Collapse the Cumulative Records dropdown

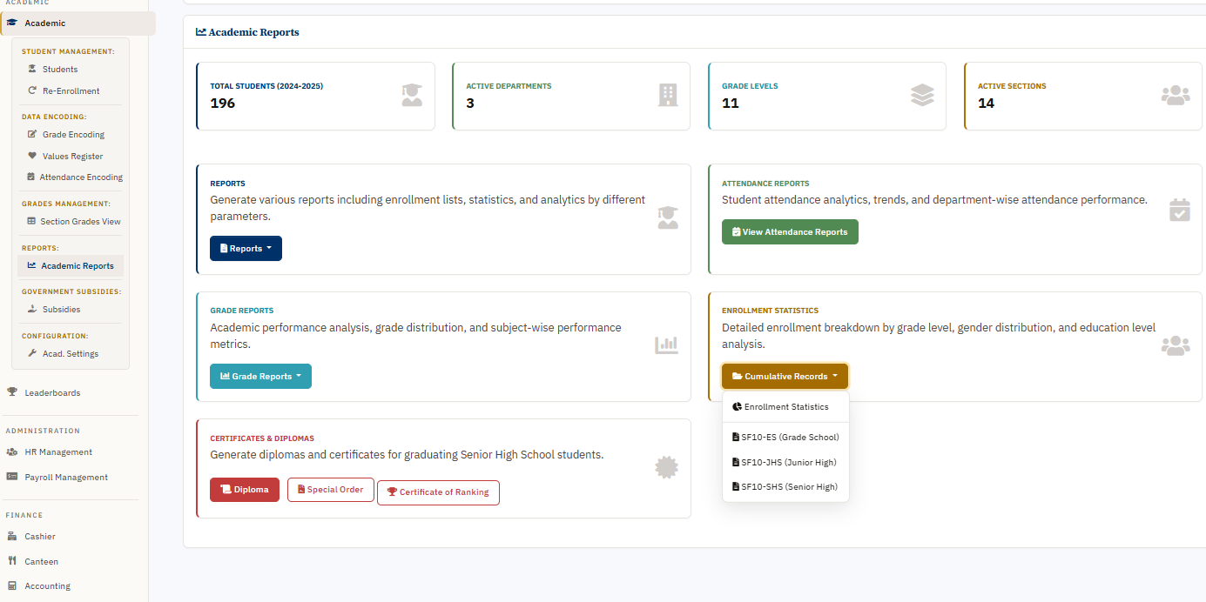(x=785, y=376)
